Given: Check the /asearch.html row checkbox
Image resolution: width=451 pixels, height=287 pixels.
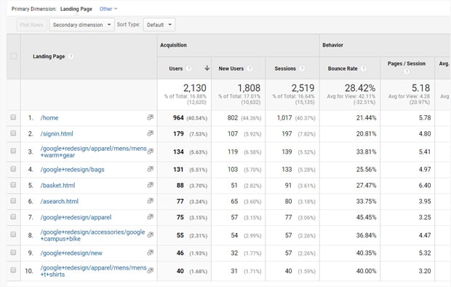Looking at the screenshot, I should point(13,200).
